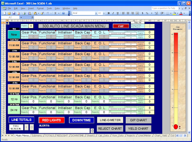
Task: Toggle full screen on with the I button
Action: 26,127
